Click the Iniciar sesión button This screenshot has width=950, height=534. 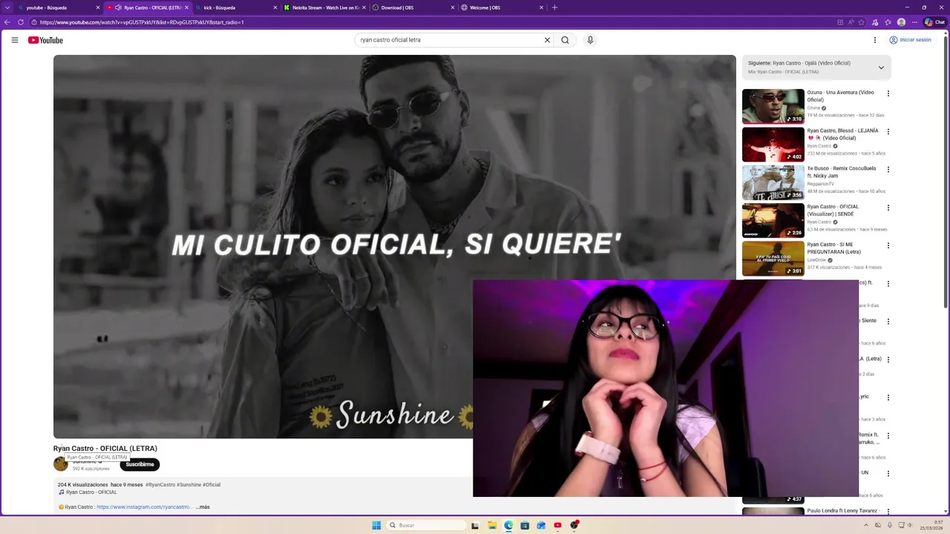tap(910, 40)
